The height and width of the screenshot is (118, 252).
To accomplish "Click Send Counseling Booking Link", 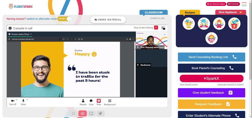I will point(211,57).
